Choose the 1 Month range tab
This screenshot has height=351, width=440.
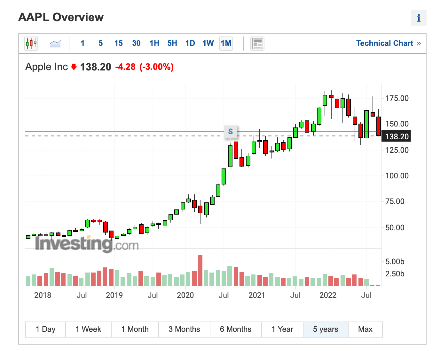(135, 329)
